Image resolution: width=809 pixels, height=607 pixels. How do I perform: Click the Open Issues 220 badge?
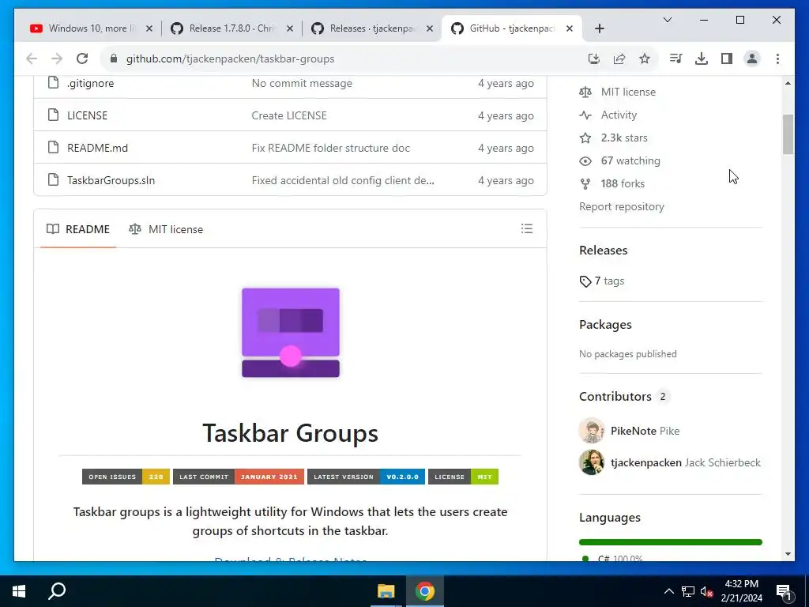click(126, 477)
